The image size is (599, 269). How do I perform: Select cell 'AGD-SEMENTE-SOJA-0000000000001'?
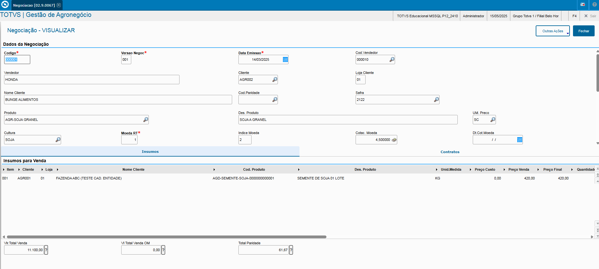click(x=243, y=178)
